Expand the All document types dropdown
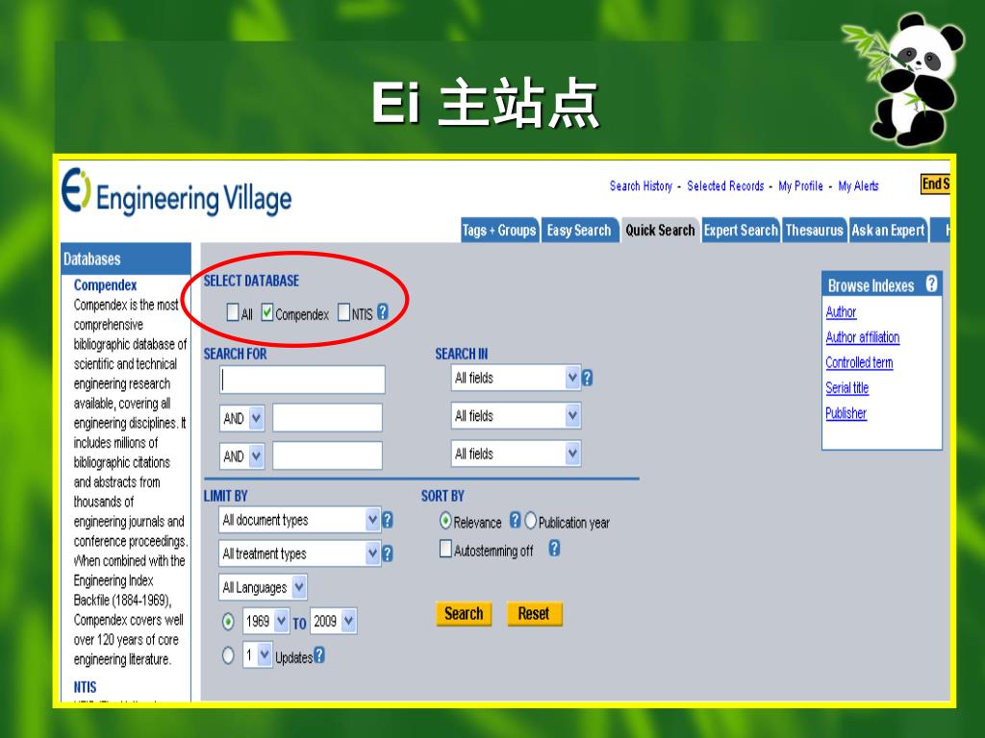985x738 pixels. [x=300, y=520]
